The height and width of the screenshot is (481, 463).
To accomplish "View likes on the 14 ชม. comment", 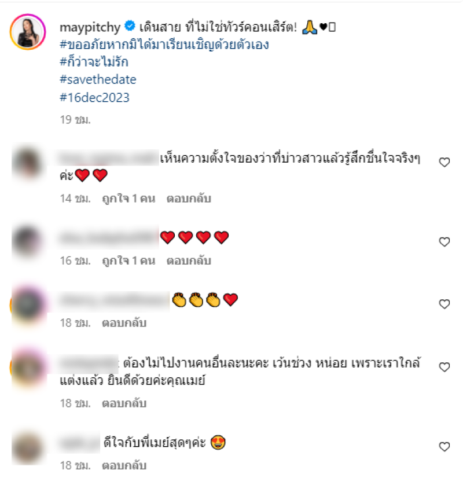I will tap(128, 199).
